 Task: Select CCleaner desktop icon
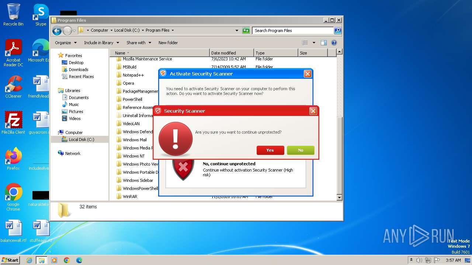[x=13, y=87]
